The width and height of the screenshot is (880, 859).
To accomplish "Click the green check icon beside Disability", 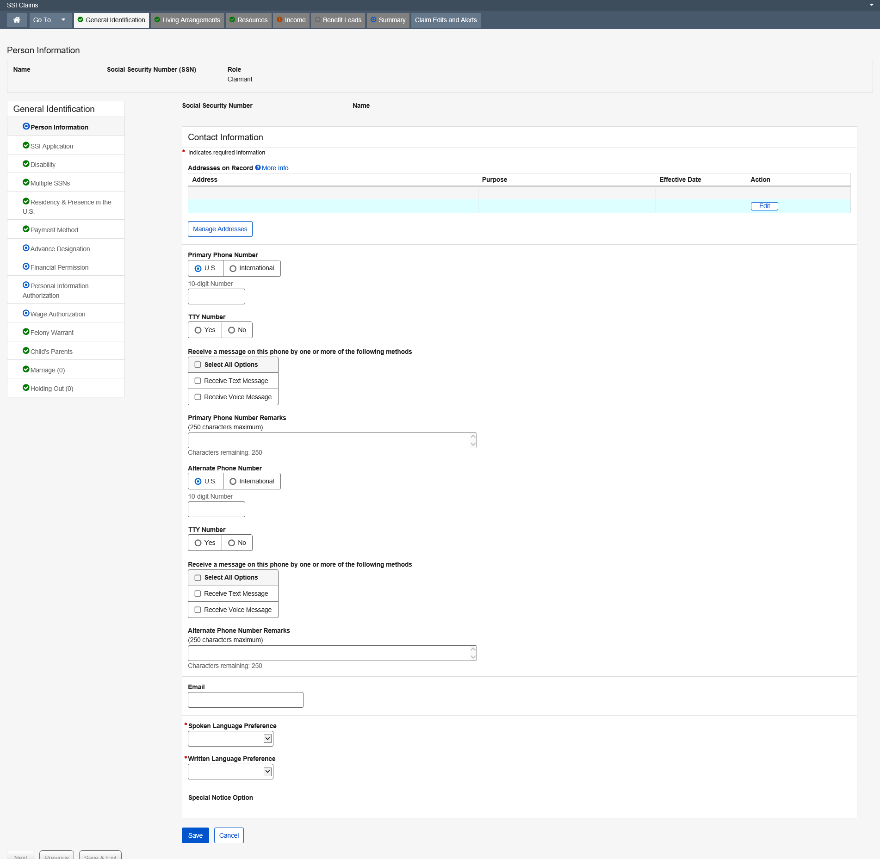I will pyautogui.click(x=26, y=164).
